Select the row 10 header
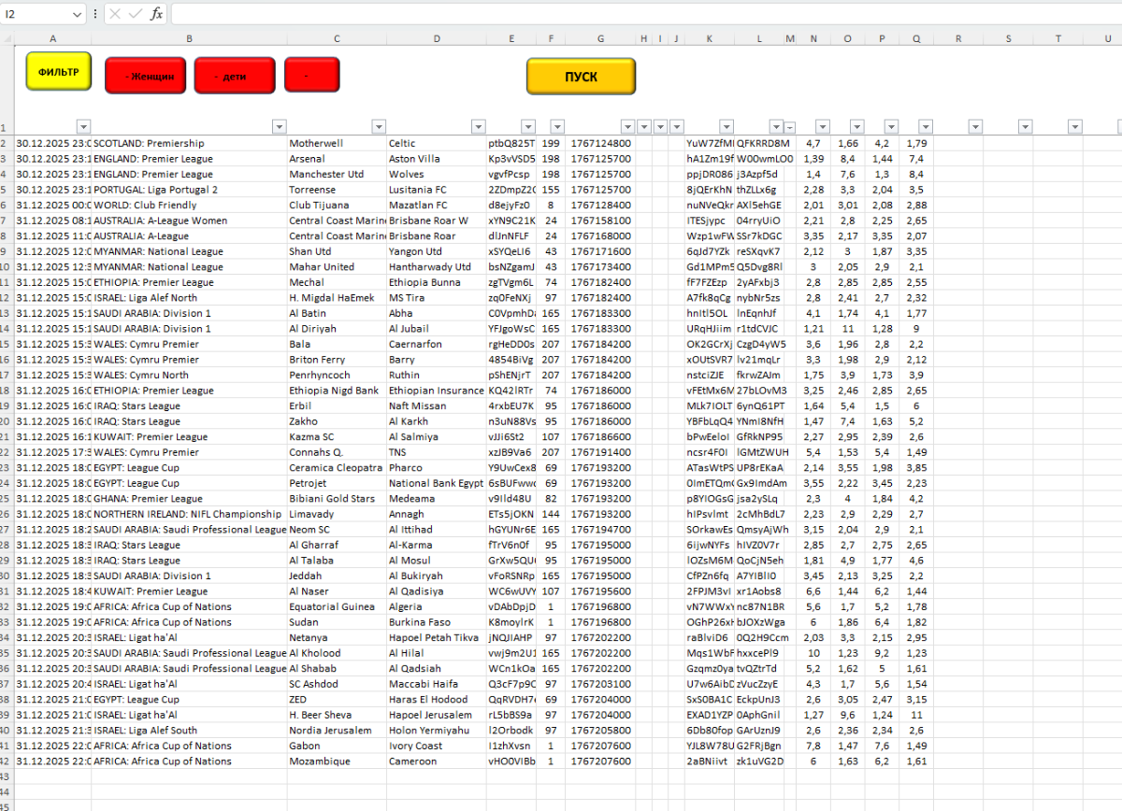This screenshot has height=811, width=1122. point(4,267)
